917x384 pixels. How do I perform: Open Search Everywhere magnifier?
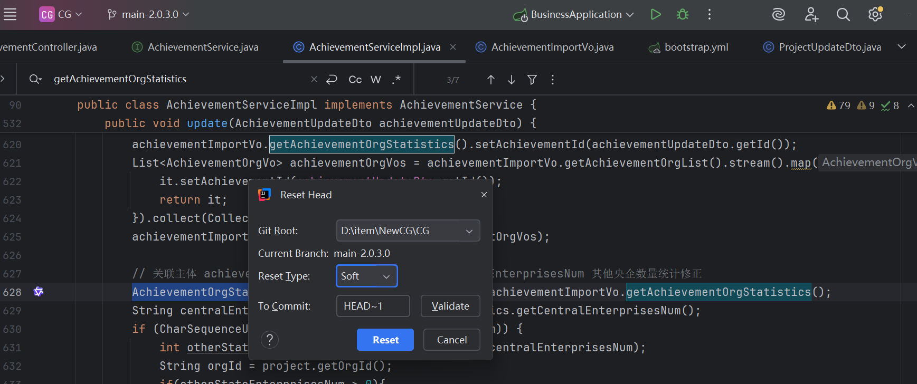point(843,14)
